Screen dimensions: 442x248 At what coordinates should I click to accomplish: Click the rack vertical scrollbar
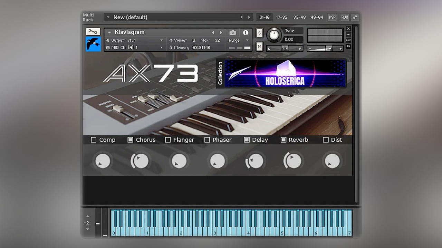(356, 114)
